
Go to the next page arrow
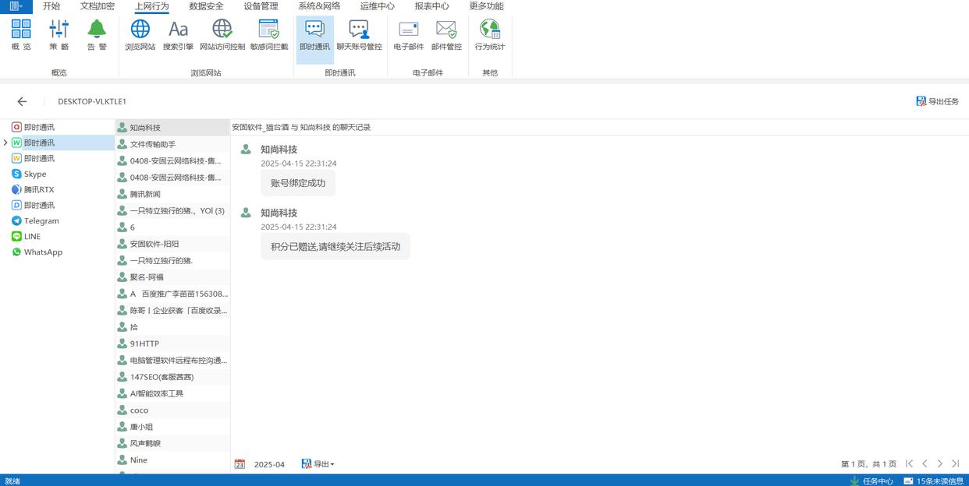(x=939, y=464)
